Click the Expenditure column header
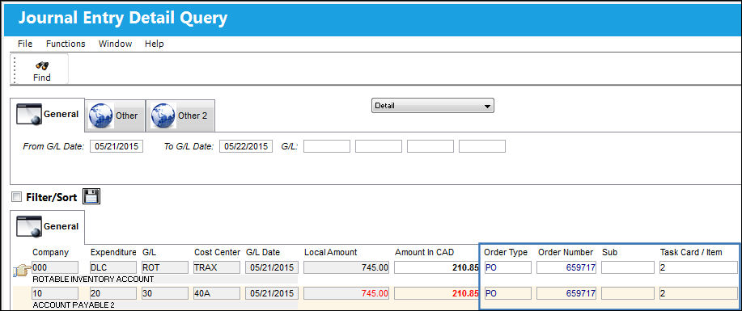 pyautogui.click(x=113, y=252)
